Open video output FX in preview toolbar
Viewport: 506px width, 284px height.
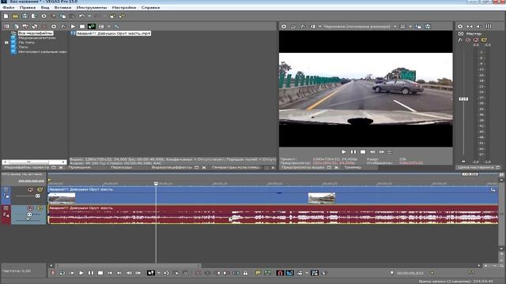point(303,26)
